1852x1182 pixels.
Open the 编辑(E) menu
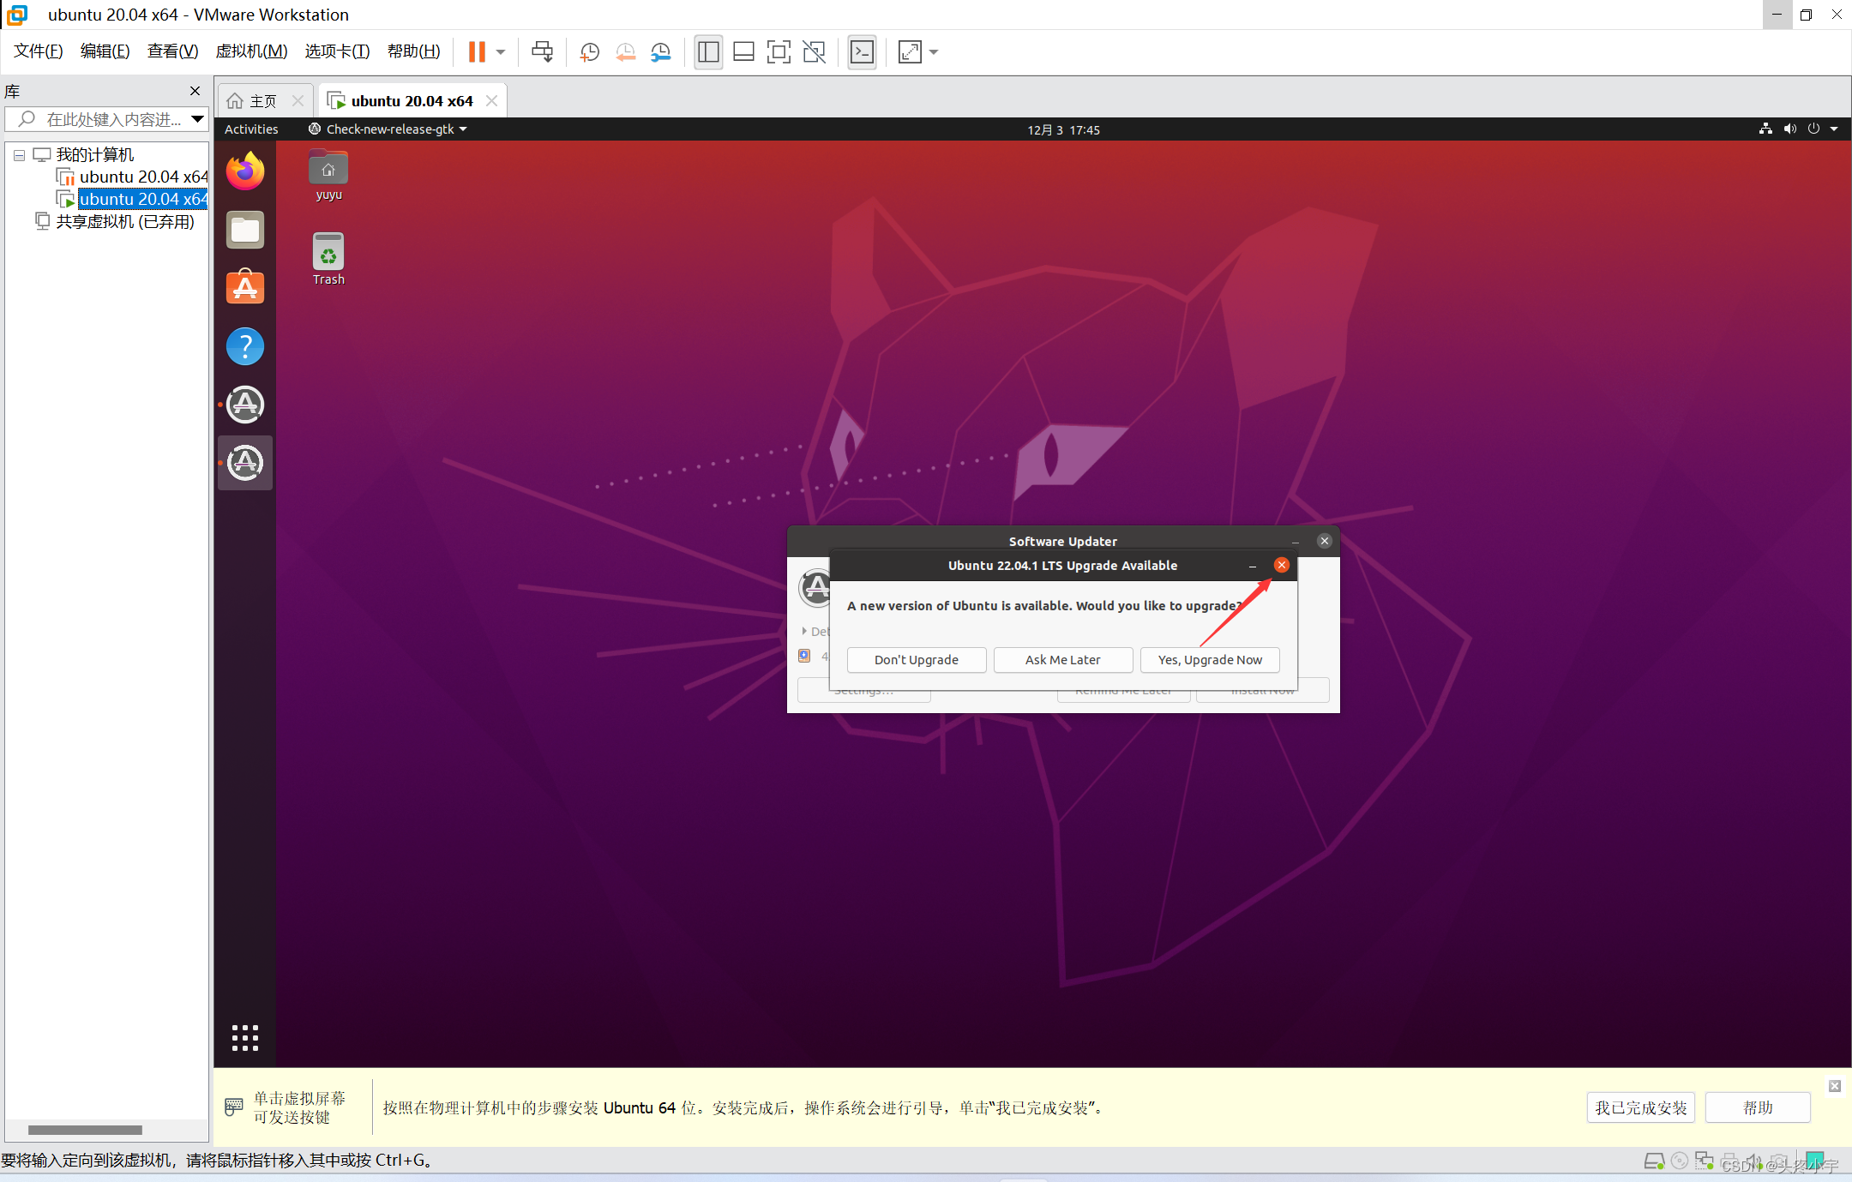[x=105, y=51]
